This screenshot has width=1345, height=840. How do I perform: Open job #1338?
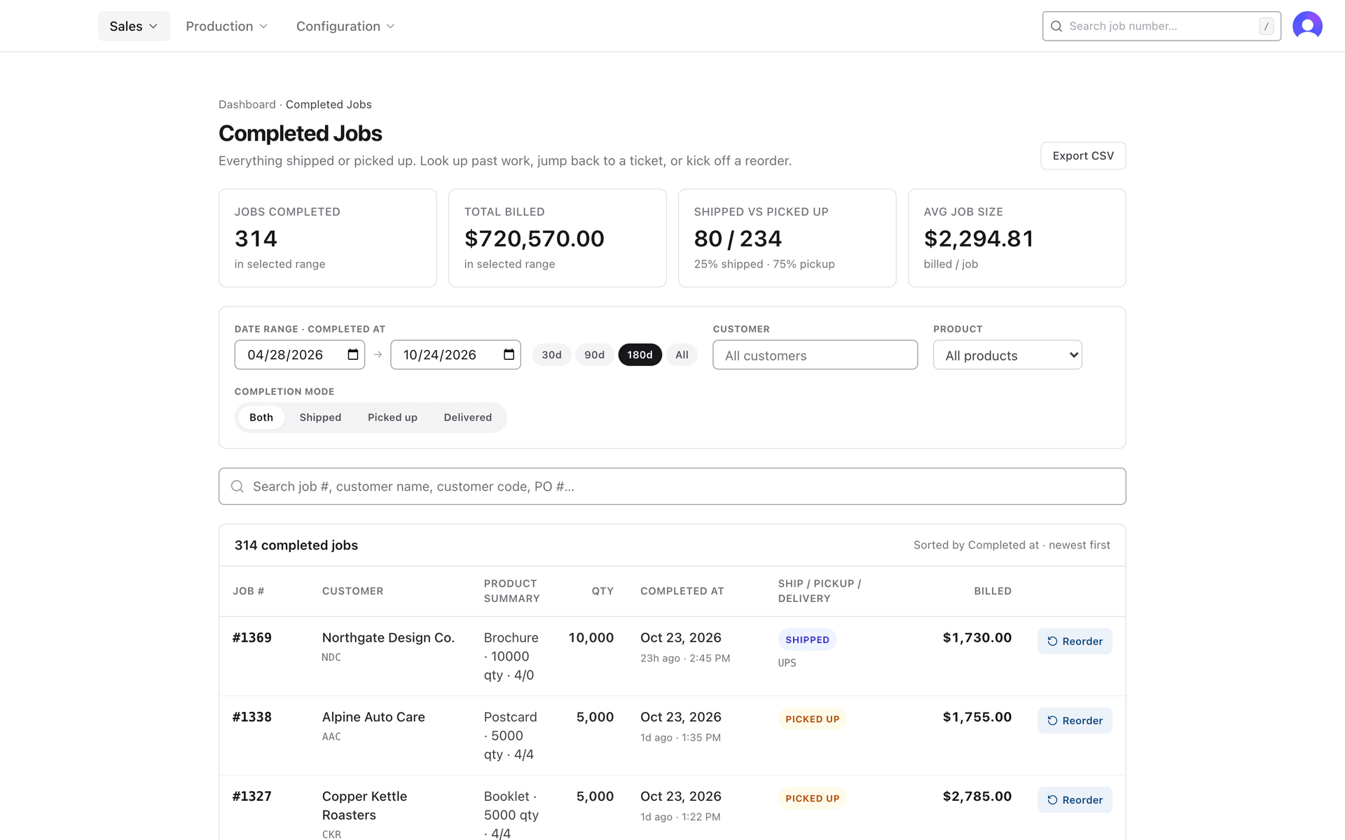[x=252, y=717]
